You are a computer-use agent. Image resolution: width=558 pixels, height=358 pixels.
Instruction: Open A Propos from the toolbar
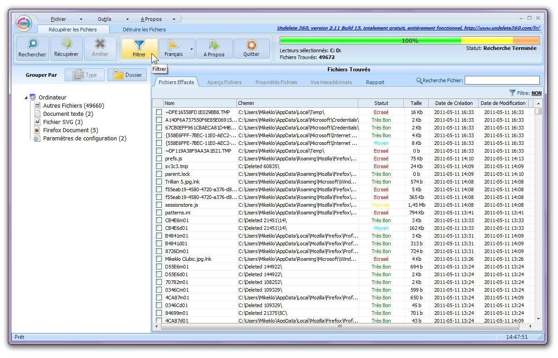[214, 48]
